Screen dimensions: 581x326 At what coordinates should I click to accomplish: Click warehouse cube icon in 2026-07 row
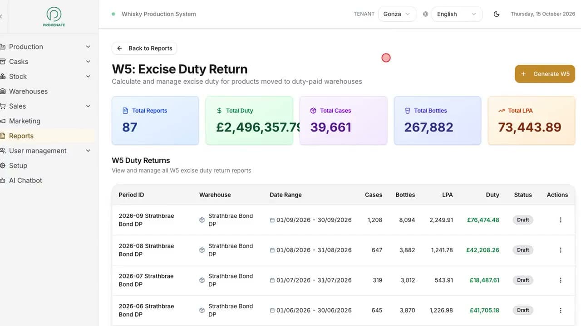[202, 280]
